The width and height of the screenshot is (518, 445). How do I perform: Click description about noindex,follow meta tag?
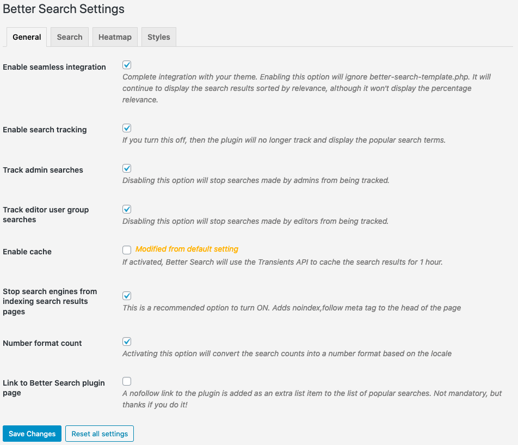click(292, 308)
